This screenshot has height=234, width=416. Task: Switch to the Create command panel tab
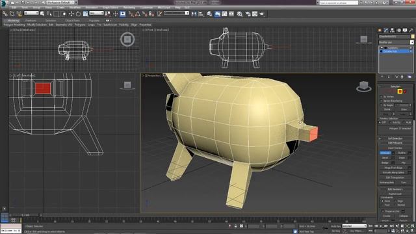tap(380, 31)
